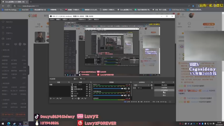Open transition properties gear next to the 渐变 dropdown
This screenshot has width=224, height=126.
pos(151,85)
